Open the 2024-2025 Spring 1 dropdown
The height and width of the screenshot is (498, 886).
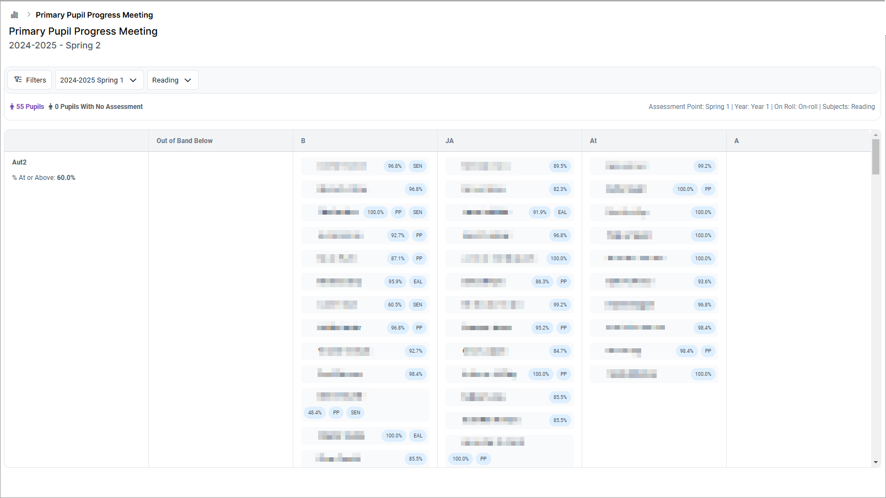click(99, 80)
